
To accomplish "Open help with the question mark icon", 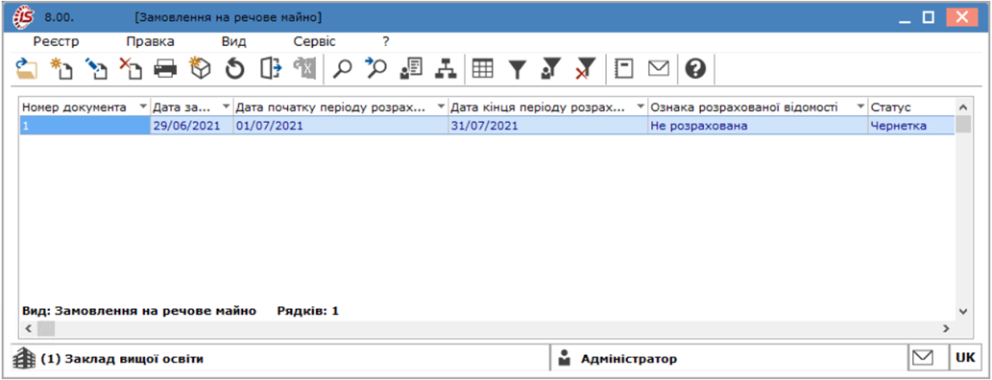I will click(695, 68).
